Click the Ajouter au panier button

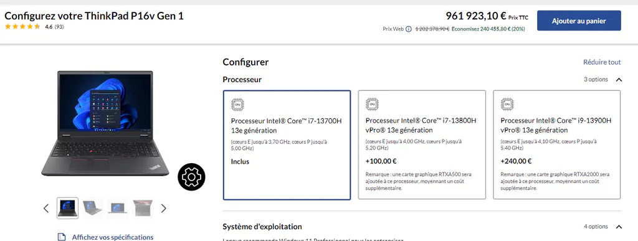pyautogui.click(x=579, y=21)
